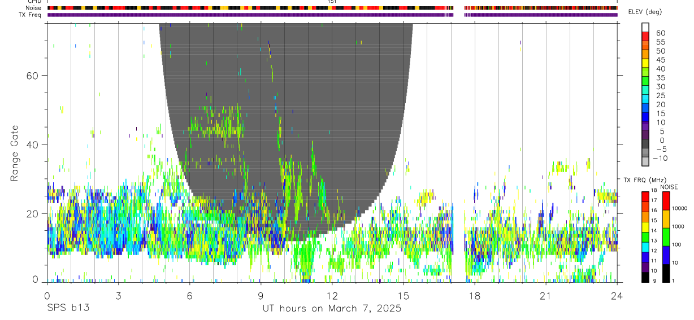The height and width of the screenshot is (320, 694).
Task: Click the '35' label on the ELEV scale
Action: tap(660, 78)
